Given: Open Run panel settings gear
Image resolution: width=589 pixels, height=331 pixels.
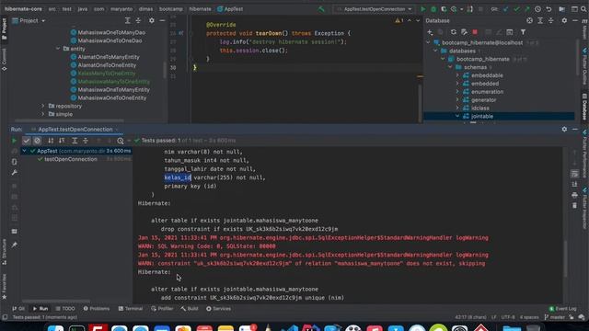Looking at the screenshot, I should pyautogui.click(x=564, y=129).
